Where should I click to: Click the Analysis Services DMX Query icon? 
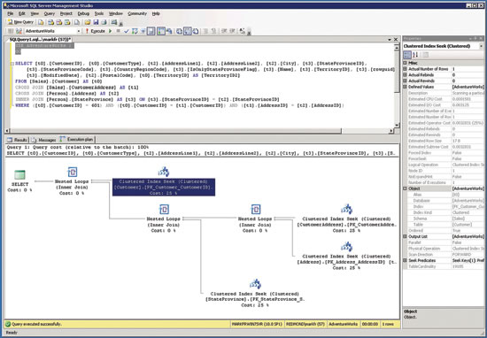point(59,22)
